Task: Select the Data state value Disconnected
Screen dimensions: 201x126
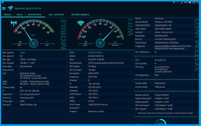Action: pos(26,66)
